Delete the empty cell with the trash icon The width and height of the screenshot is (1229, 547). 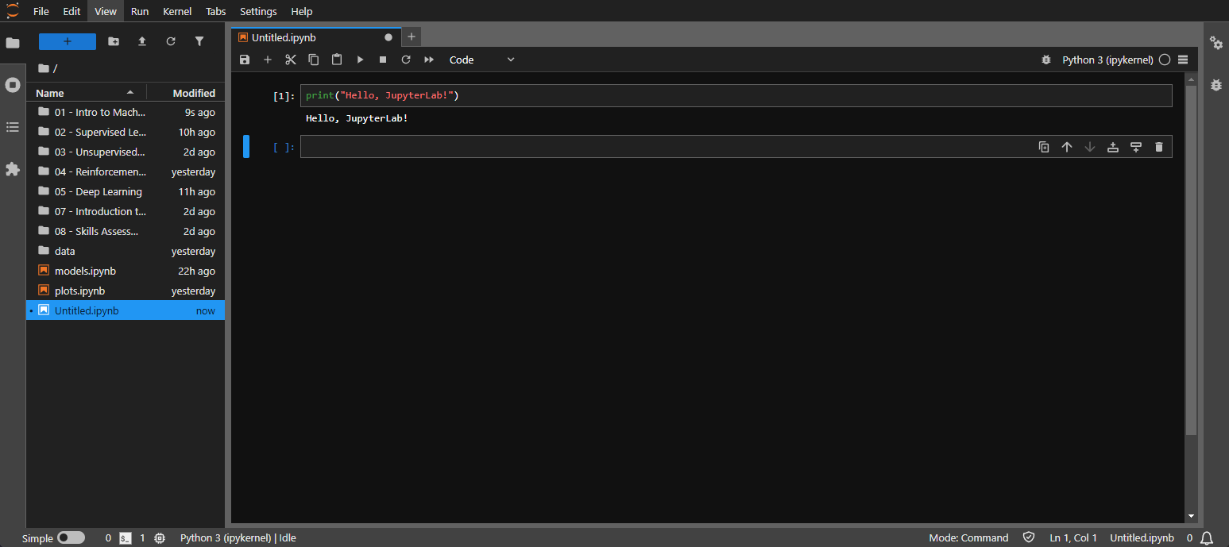1159,146
